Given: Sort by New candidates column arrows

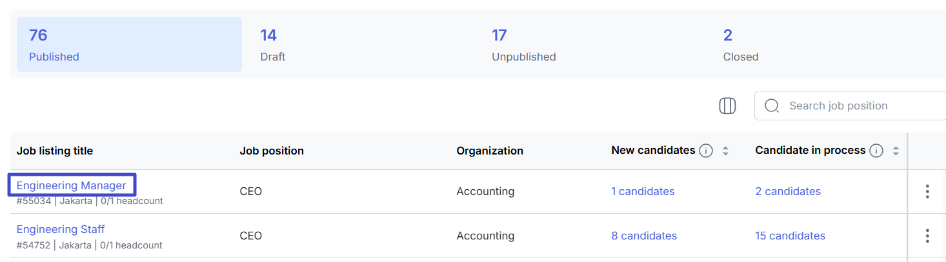Looking at the screenshot, I should pos(725,151).
